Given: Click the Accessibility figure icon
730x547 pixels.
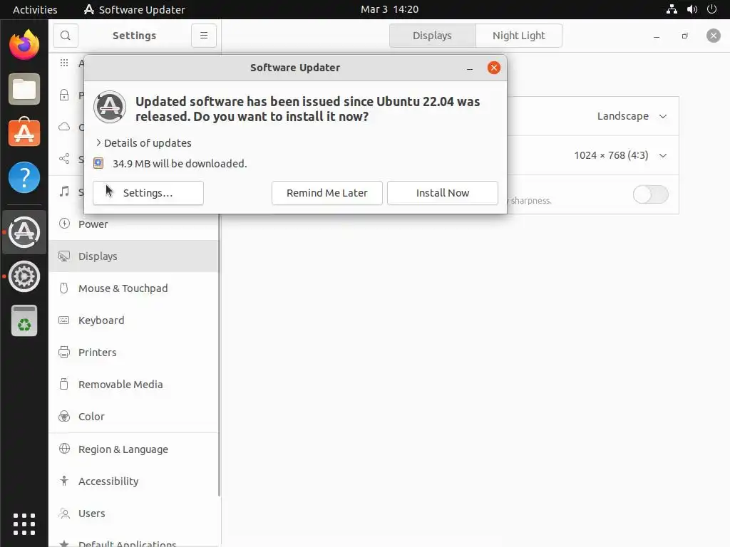Looking at the screenshot, I should pos(64,481).
